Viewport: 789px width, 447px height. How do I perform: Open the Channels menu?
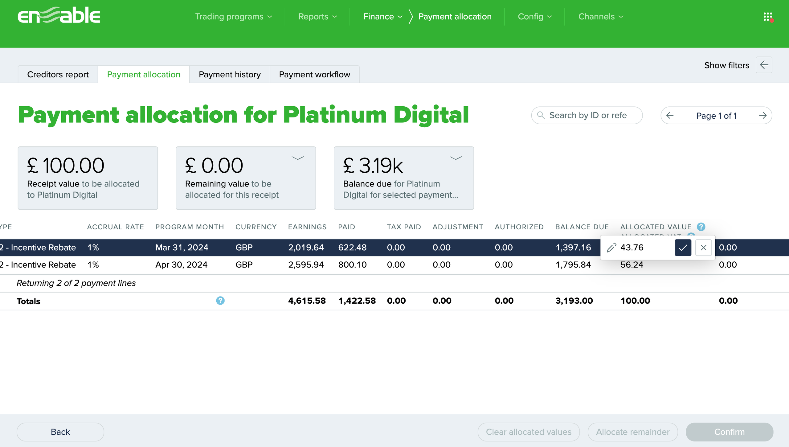(601, 17)
